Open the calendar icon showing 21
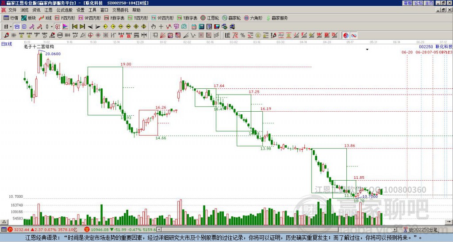453x242 pixels. (x=194, y=27)
